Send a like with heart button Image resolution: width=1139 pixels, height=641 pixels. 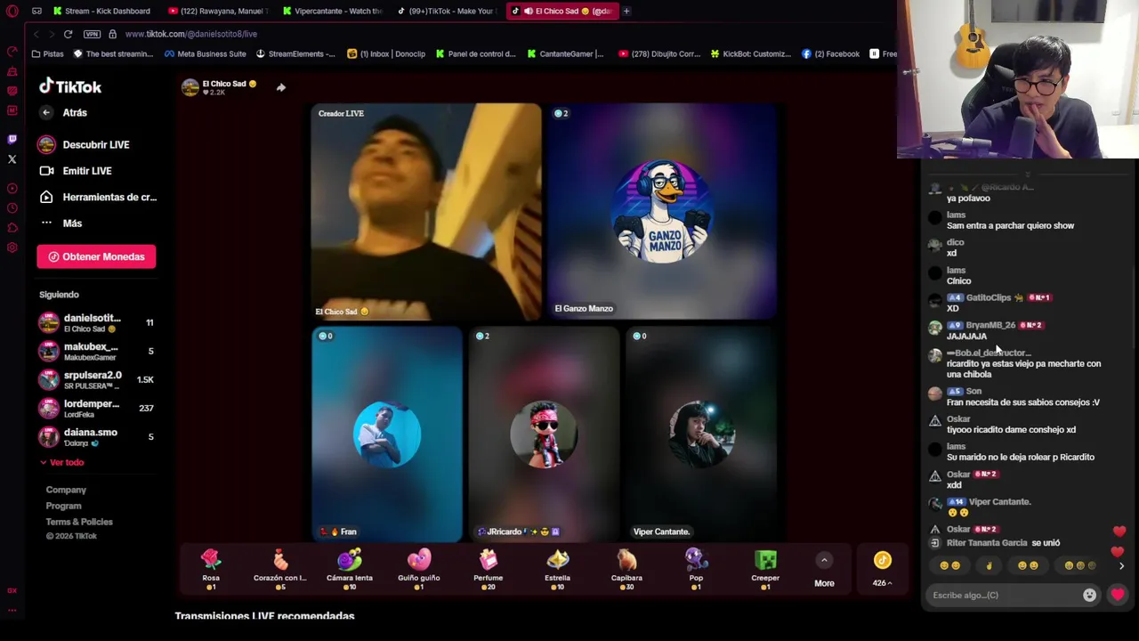tap(1118, 595)
